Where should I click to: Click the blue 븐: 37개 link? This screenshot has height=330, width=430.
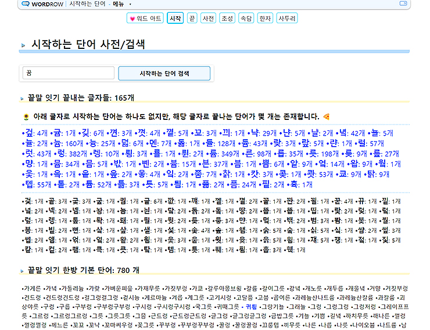pyautogui.click(x=215, y=164)
